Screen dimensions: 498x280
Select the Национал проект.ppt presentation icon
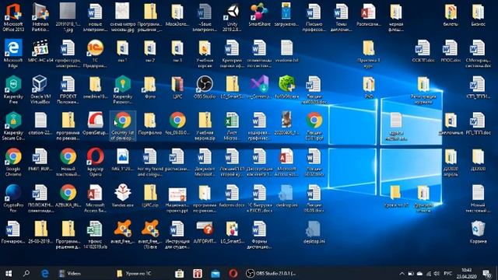[x=177, y=198]
